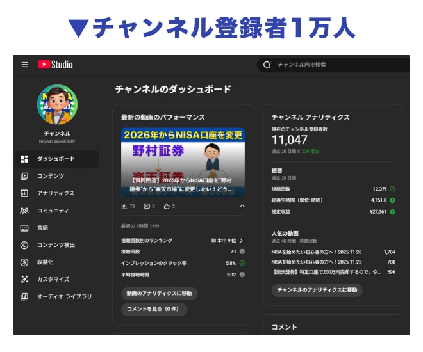Click the channel name NISAお悩み研究所

coord(57,141)
